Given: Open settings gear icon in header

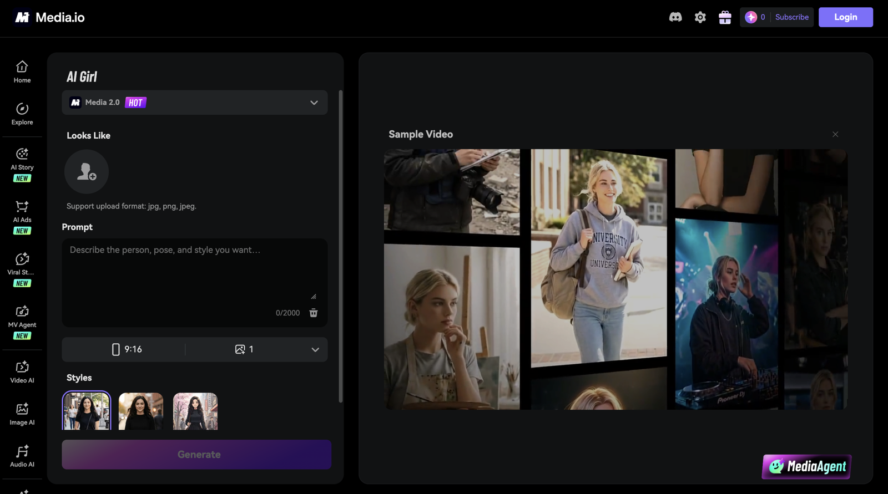Looking at the screenshot, I should point(700,17).
